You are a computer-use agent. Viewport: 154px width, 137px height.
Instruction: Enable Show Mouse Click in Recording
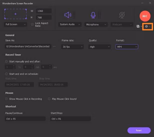6,99
